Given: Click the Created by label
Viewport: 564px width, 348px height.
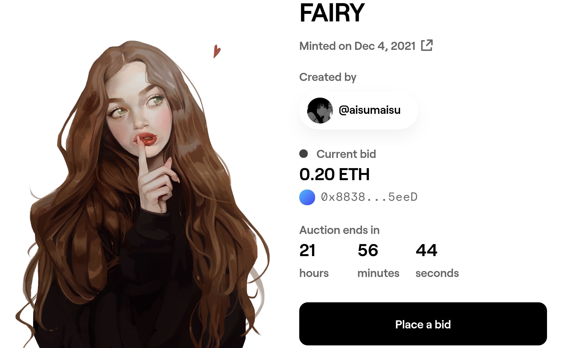Looking at the screenshot, I should click(328, 77).
